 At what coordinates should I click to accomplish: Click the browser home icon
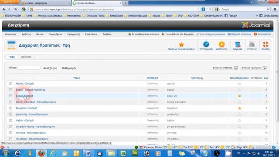[275, 9]
